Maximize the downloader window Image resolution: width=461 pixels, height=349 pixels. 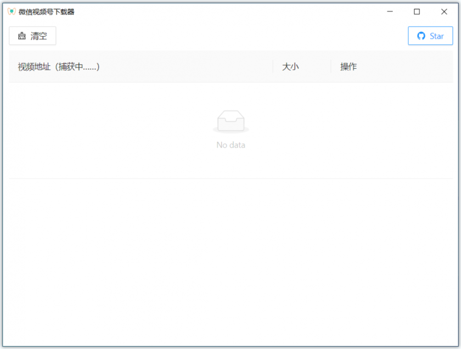417,12
